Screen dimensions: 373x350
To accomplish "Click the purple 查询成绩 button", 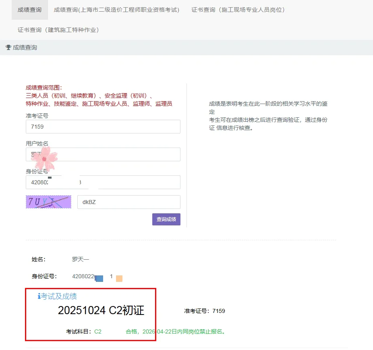I will (166, 219).
